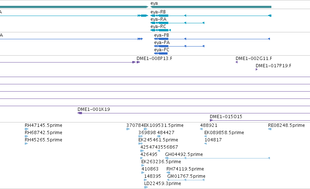This screenshot has height=189, width=310.
Task: Click the 488921 EST label
Action: [209, 125]
